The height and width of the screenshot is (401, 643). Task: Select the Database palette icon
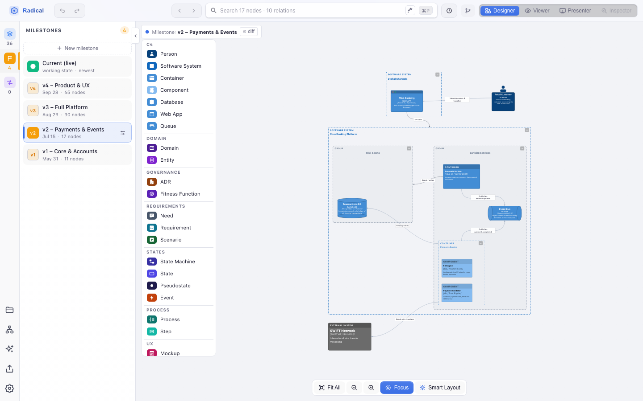point(152,102)
